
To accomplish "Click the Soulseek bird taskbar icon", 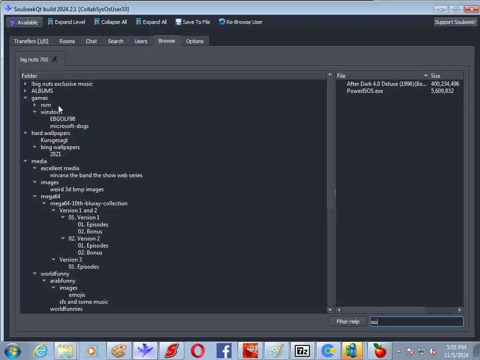I will coord(145,351).
